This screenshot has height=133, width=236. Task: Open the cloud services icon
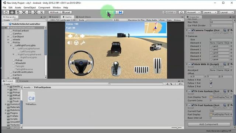pos(181,12)
